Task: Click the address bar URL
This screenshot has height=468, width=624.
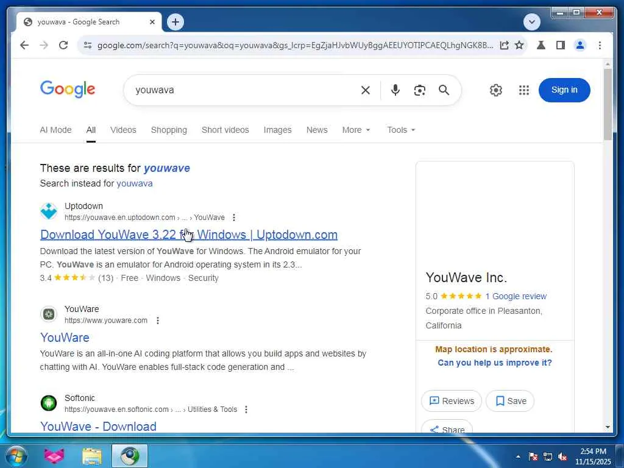Action: (295, 45)
